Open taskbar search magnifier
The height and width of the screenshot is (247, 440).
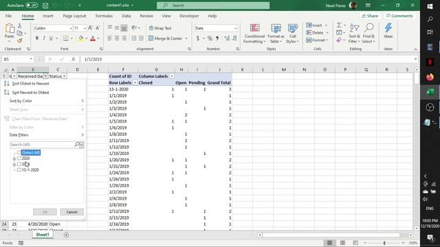pos(430,19)
